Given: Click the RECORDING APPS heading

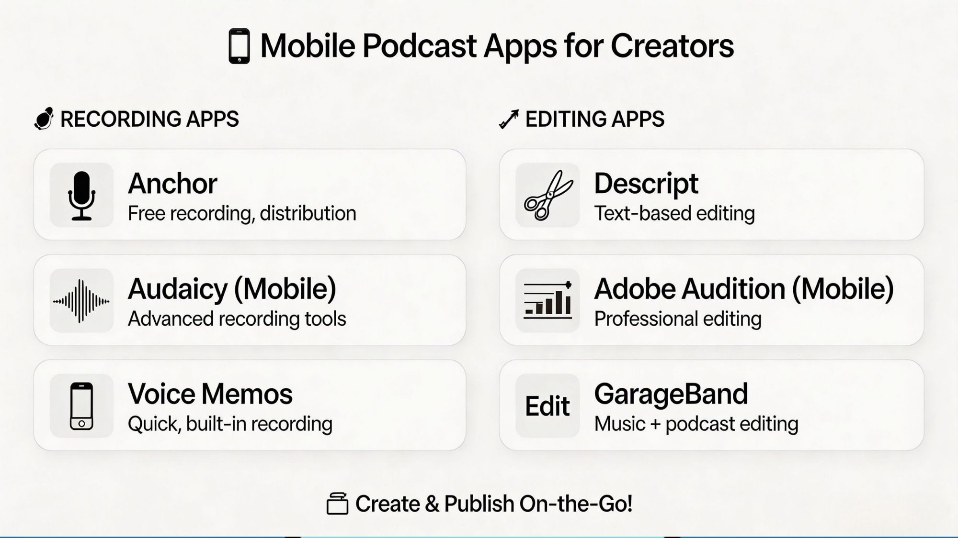Looking at the screenshot, I should [149, 119].
